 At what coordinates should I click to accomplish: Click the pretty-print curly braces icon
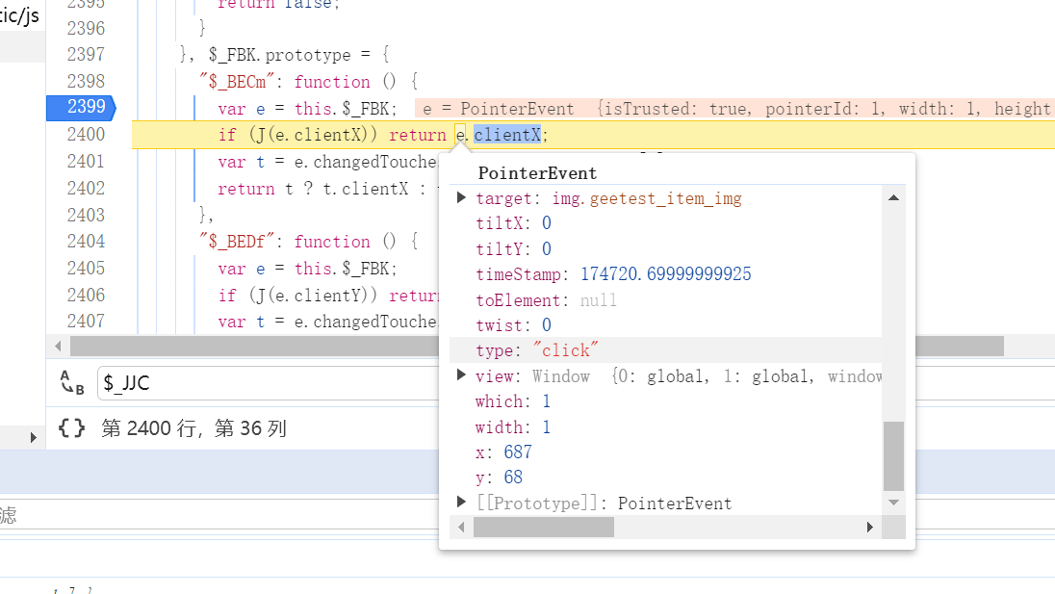tap(72, 427)
